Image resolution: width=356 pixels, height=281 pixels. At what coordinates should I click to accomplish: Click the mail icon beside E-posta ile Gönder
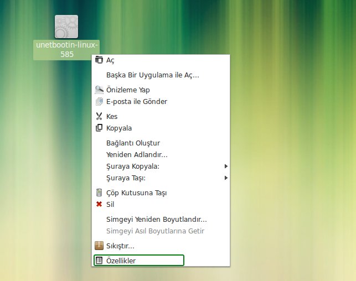99,101
